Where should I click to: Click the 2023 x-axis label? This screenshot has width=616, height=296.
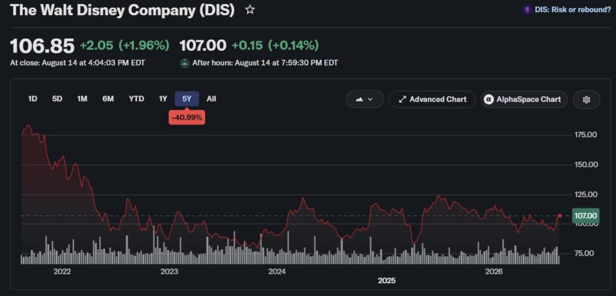[x=169, y=271]
